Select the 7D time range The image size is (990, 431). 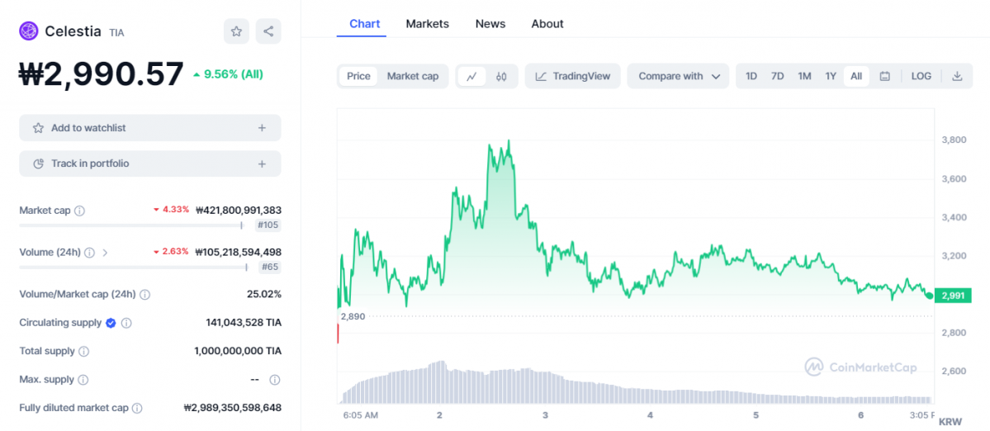coord(777,76)
